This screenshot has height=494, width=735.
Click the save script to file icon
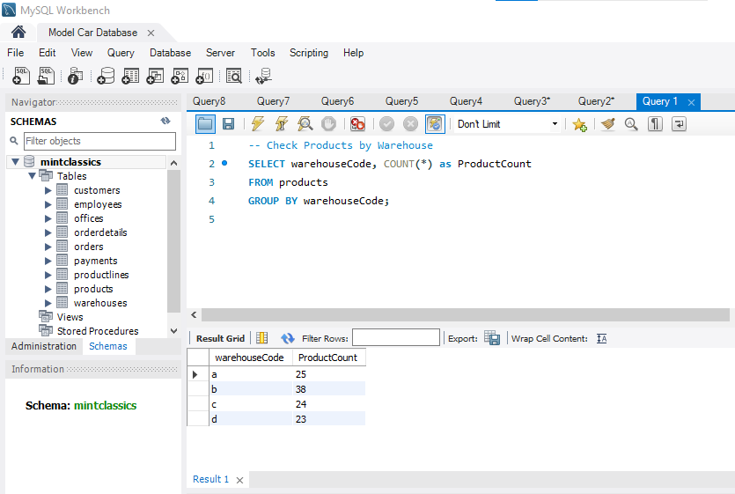click(228, 124)
